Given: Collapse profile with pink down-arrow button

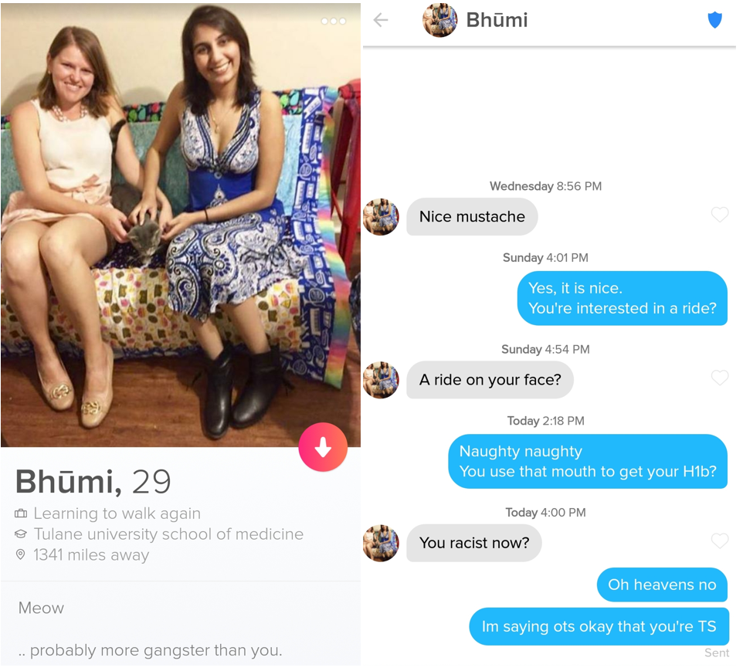Looking at the screenshot, I should 323,447.
